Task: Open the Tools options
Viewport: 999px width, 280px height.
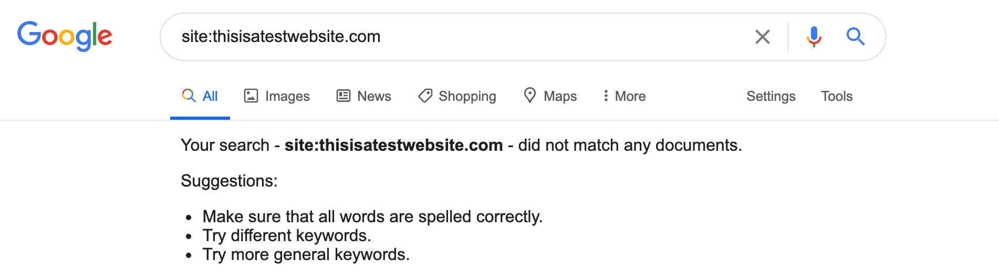Action: (837, 96)
